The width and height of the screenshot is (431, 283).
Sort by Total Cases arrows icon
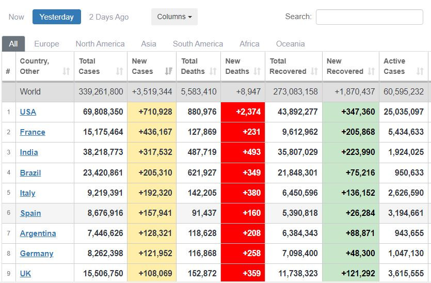coord(119,71)
